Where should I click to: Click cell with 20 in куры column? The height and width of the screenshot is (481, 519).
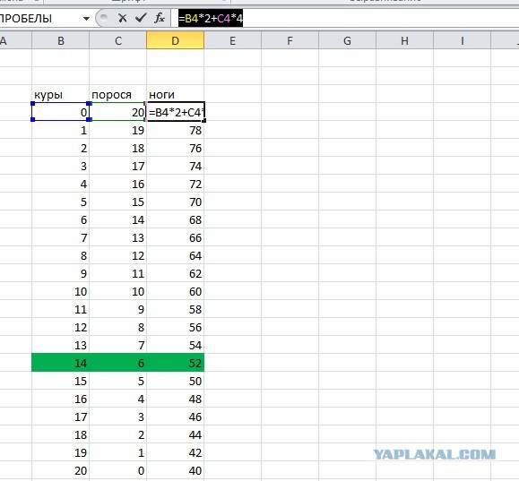pos(61,470)
